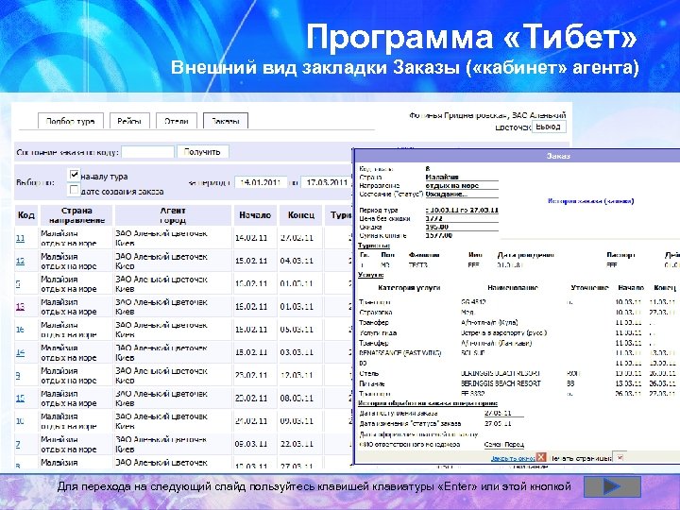This screenshot has width=680, height=510.
Task: Click the RENAISSANCE (EAST WING) row
Action: coord(517,353)
